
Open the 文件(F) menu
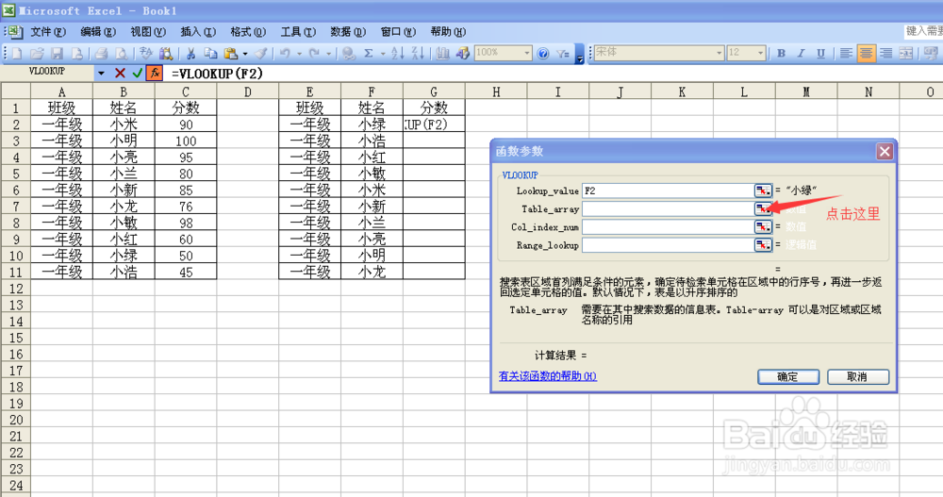pyautogui.click(x=47, y=31)
